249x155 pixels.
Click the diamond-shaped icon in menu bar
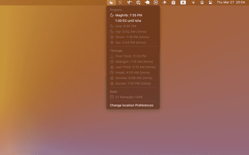pos(165,3)
